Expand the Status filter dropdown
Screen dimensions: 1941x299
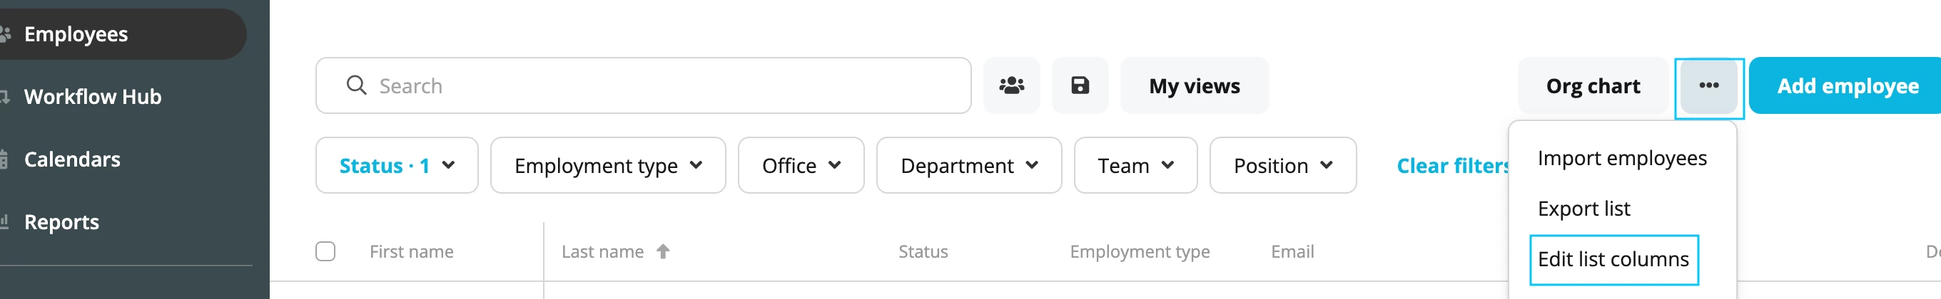click(397, 165)
